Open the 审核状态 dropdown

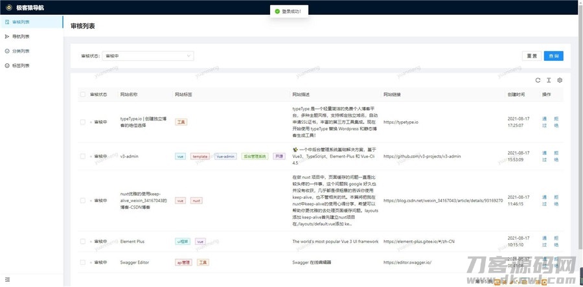point(148,56)
